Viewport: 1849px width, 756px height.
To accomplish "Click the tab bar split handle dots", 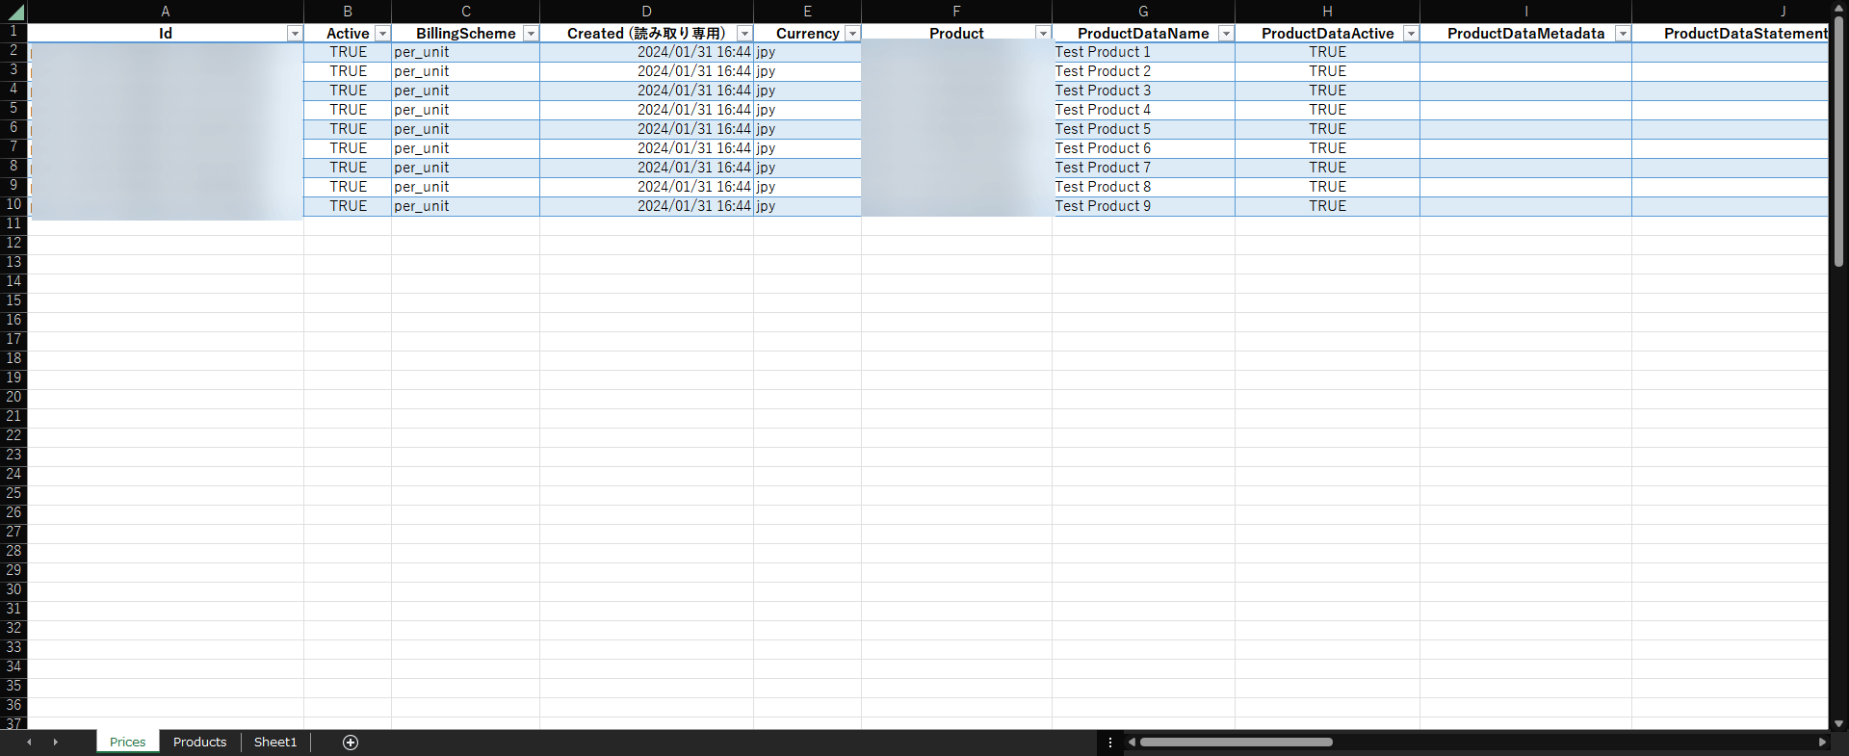I will 1110,742.
